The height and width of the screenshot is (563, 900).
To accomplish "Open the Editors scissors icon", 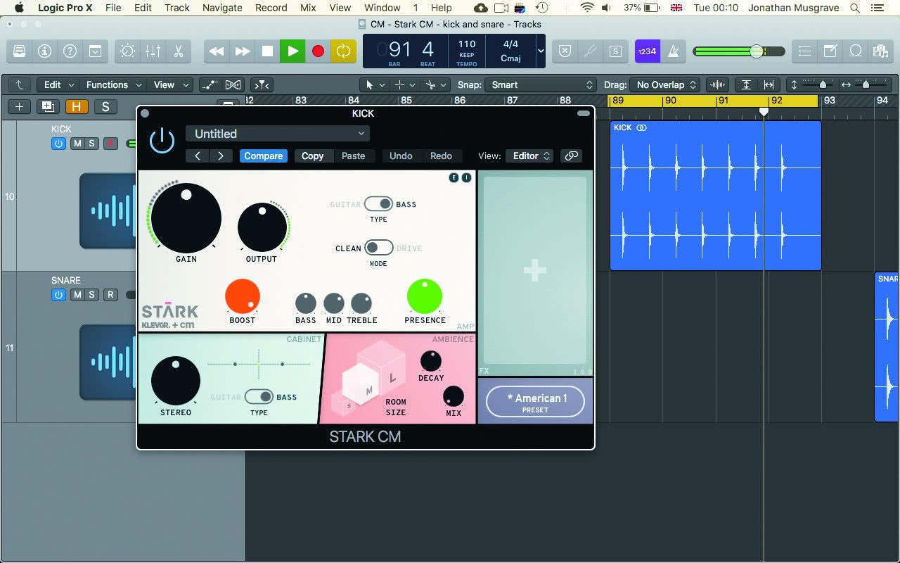I will pyautogui.click(x=178, y=51).
